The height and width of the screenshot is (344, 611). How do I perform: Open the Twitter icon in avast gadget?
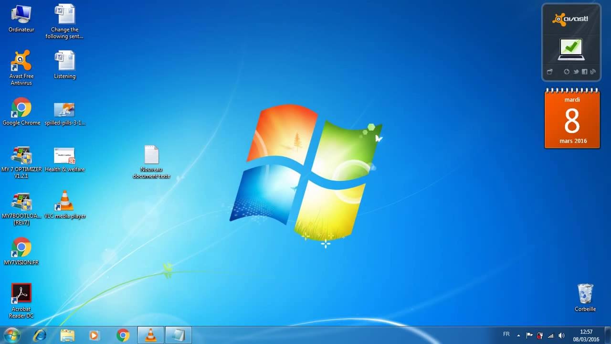pos(576,72)
